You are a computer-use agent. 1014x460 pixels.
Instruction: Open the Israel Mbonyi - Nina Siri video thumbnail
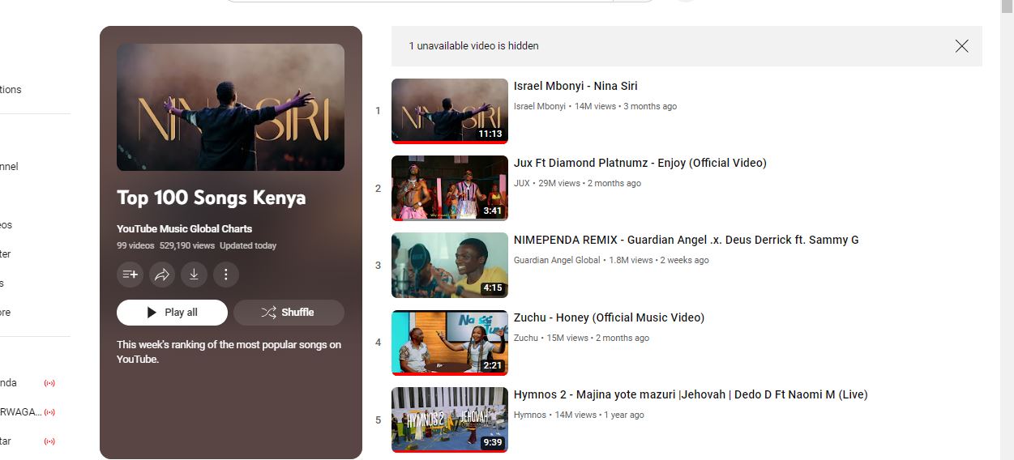449,111
